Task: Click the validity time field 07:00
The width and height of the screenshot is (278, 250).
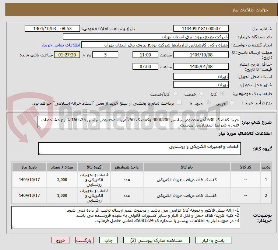Action: pyautogui.click(x=145, y=67)
